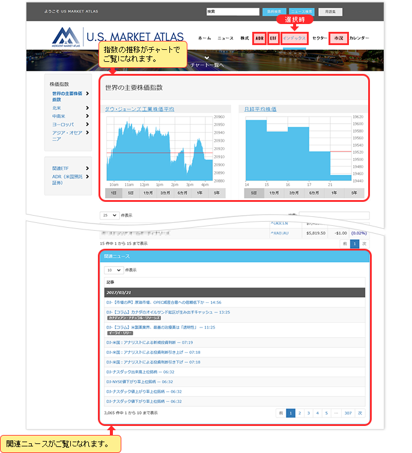Go to news page 2
The height and width of the screenshot is (453, 412).
(x=300, y=413)
